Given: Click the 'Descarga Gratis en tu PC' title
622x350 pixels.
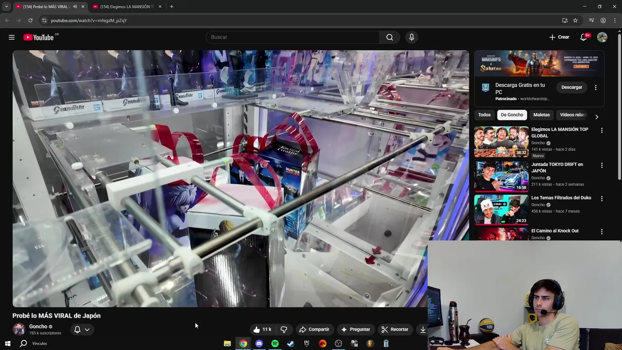Looking at the screenshot, I should tap(520, 88).
